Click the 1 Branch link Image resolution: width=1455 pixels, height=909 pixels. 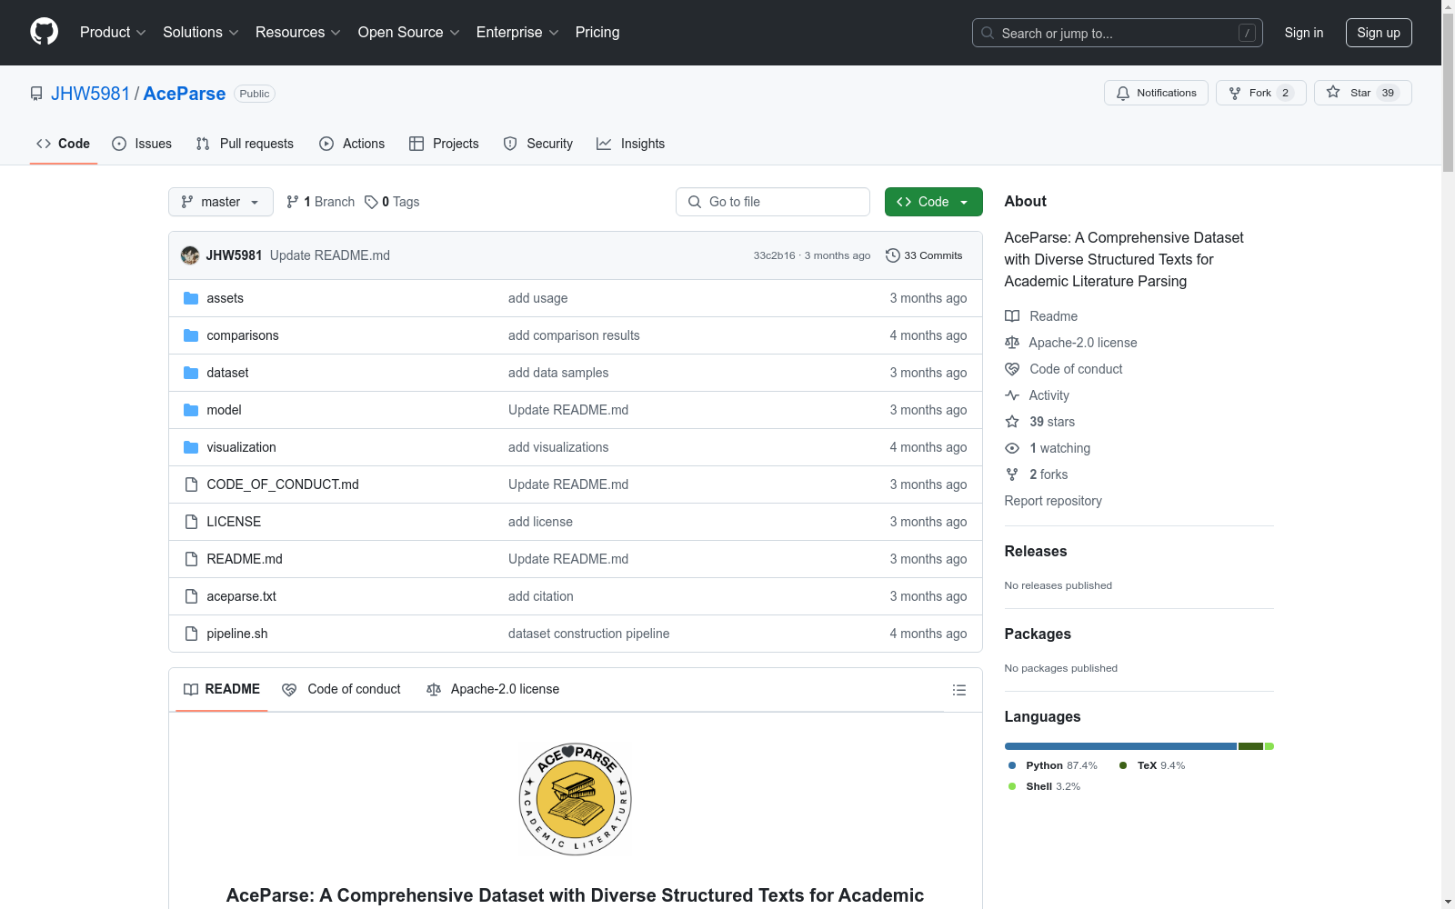(320, 202)
